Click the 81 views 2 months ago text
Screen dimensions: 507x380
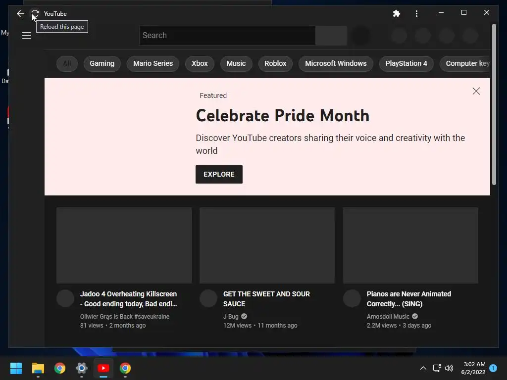113,326
